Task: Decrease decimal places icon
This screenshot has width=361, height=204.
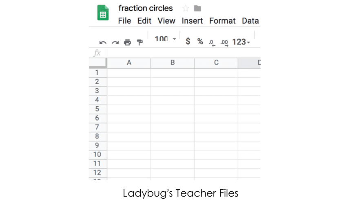Action: coord(212,43)
